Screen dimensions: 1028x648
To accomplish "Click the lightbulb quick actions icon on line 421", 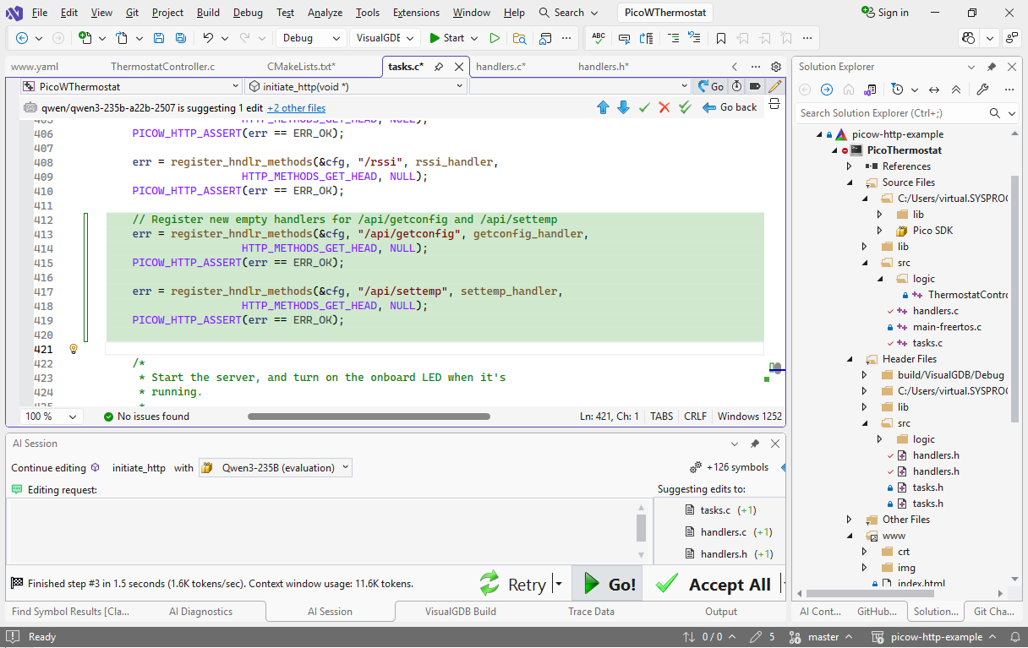I will click(74, 349).
